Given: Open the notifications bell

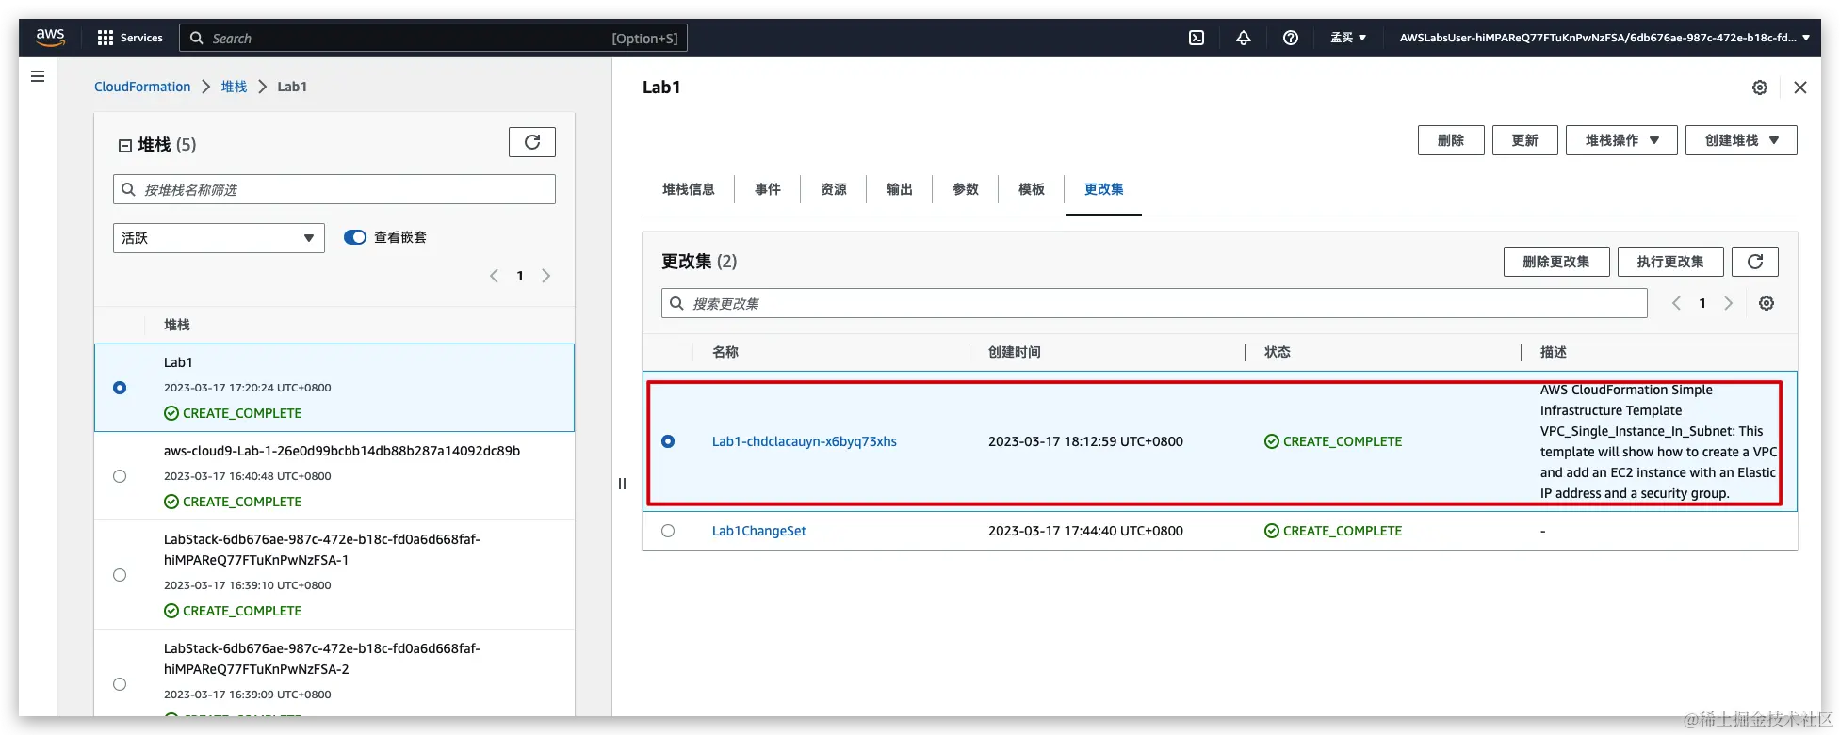Looking at the screenshot, I should pyautogui.click(x=1244, y=38).
